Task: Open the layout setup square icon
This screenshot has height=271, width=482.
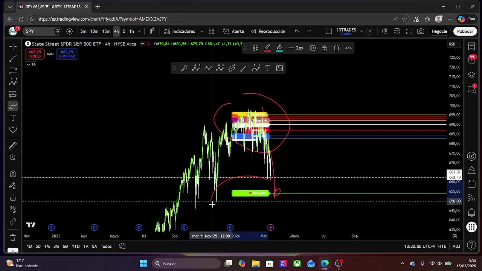Action: pos(329,31)
